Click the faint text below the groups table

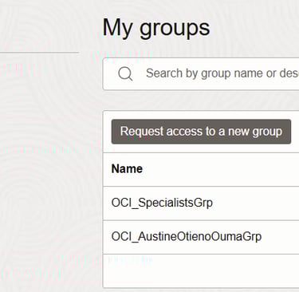pos(105,259)
